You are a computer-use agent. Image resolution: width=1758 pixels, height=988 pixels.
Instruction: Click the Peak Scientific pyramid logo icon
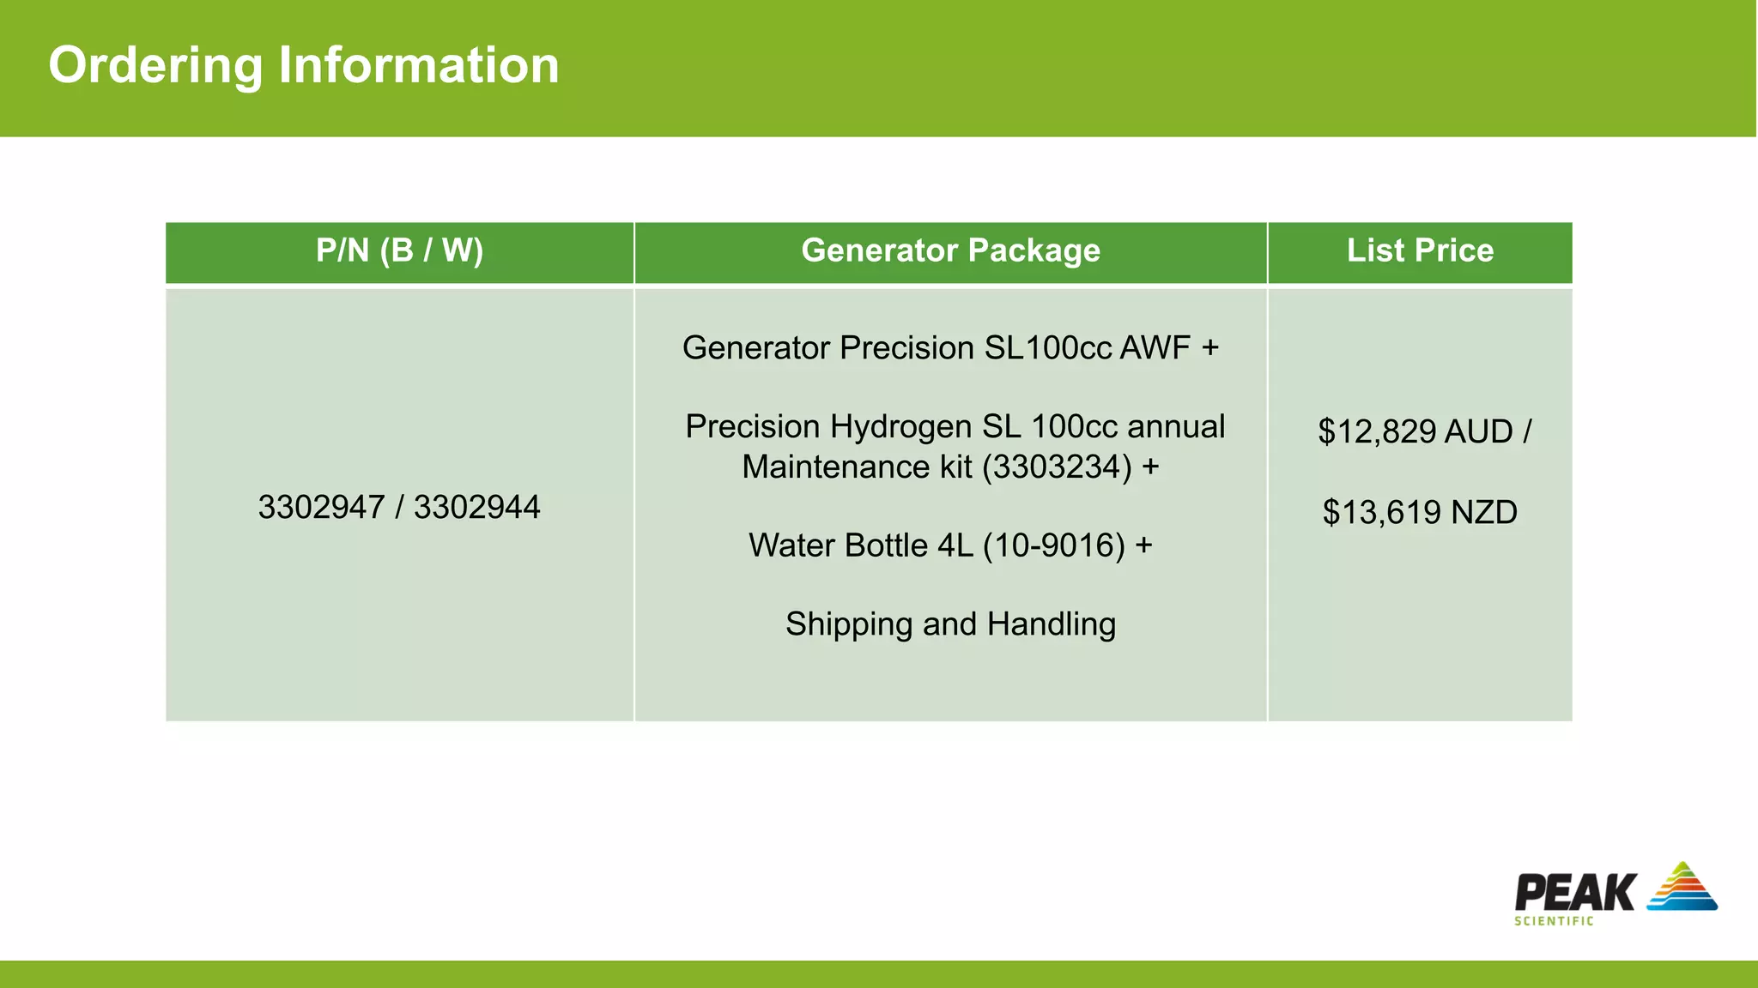click(x=1682, y=887)
